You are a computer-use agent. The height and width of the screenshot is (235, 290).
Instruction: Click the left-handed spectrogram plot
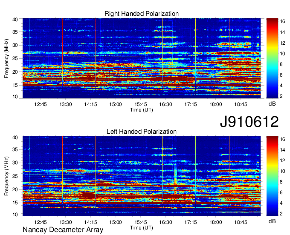142,176
